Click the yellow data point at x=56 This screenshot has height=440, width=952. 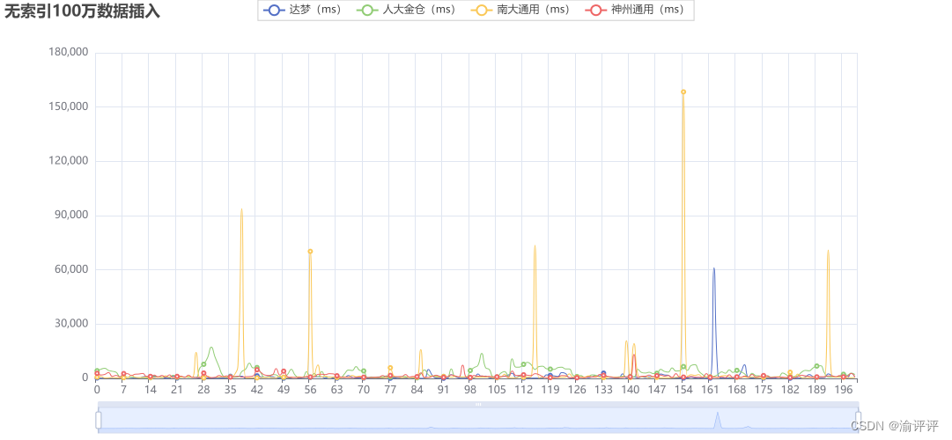tap(310, 252)
